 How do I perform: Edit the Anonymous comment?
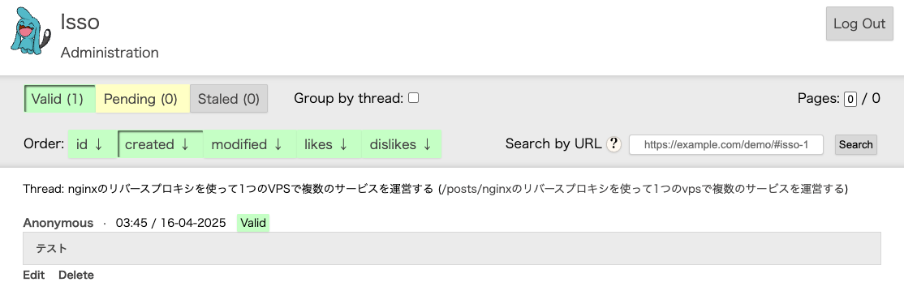33,275
